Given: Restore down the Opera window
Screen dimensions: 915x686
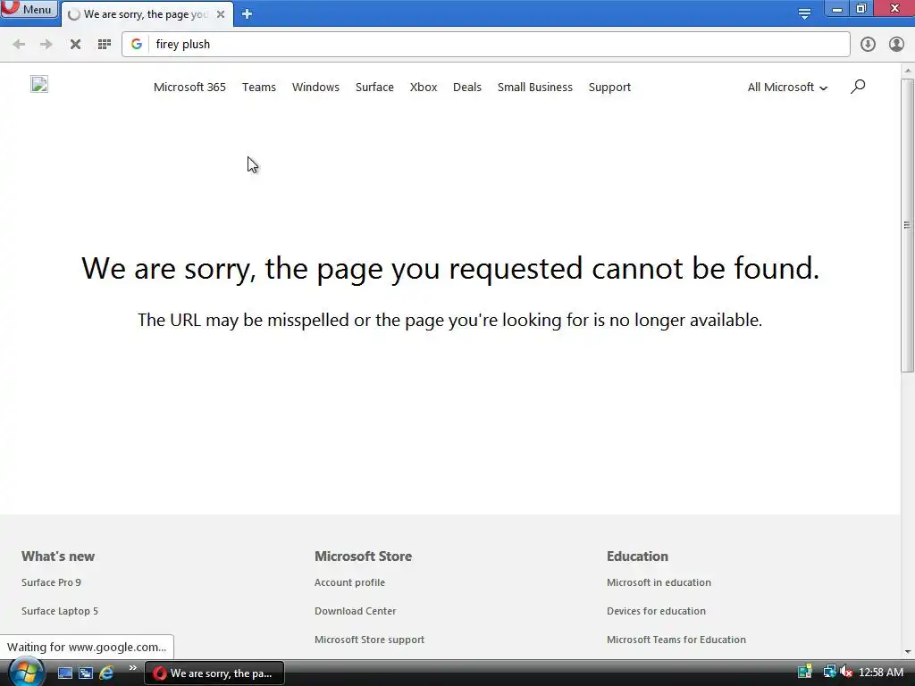Looking at the screenshot, I should [x=861, y=9].
